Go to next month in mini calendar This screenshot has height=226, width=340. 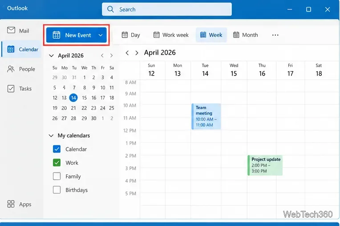(x=111, y=56)
